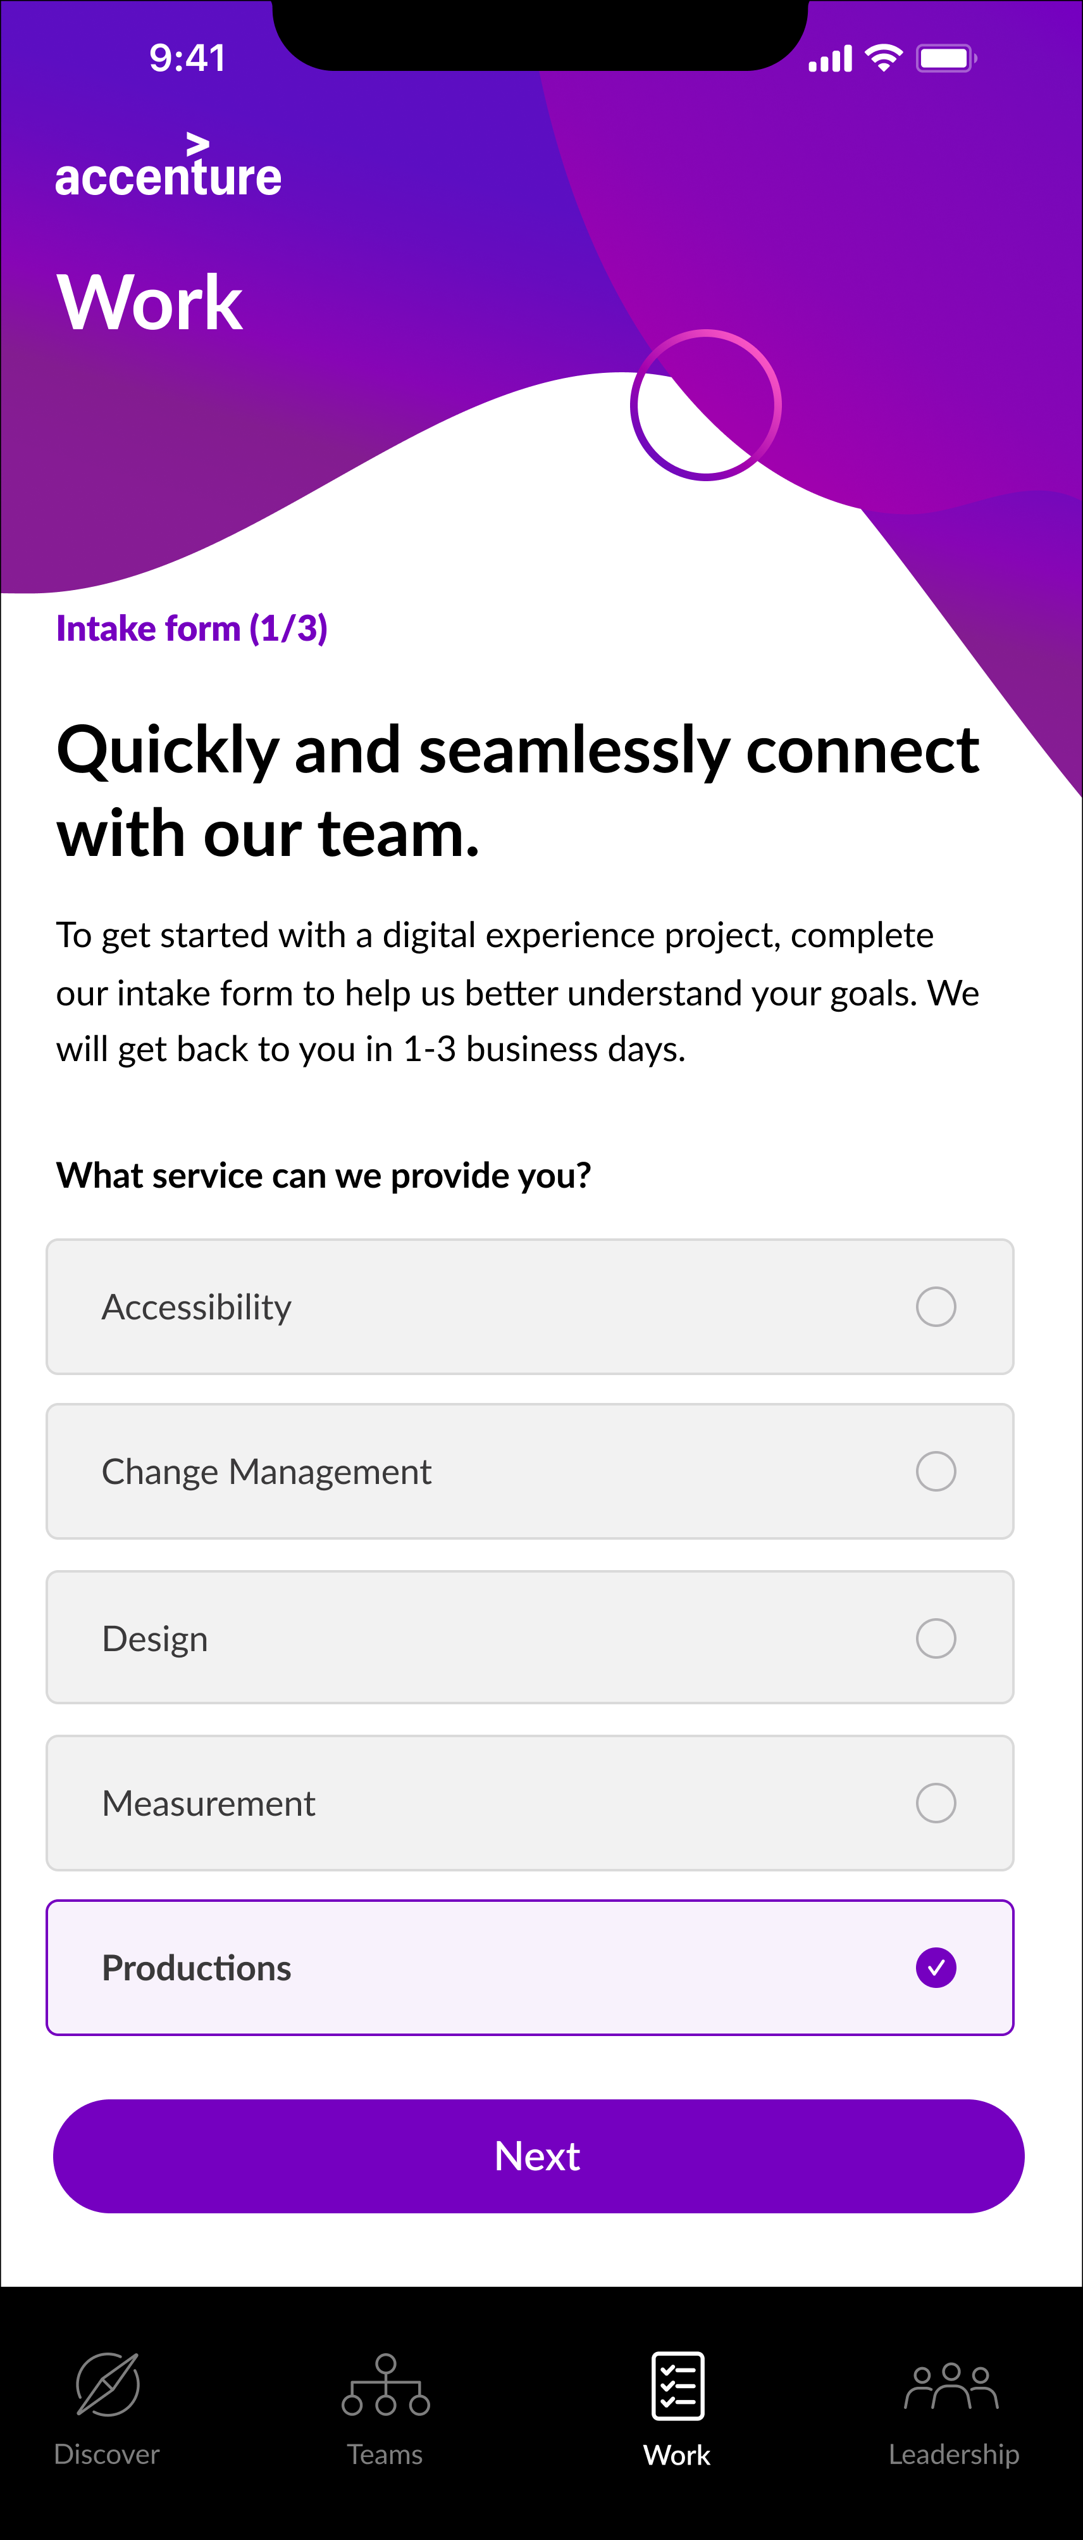The height and width of the screenshot is (2540, 1083).
Task: Tap the cellular signal bars icon
Action: pyautogui.click(x=830, y=59)
